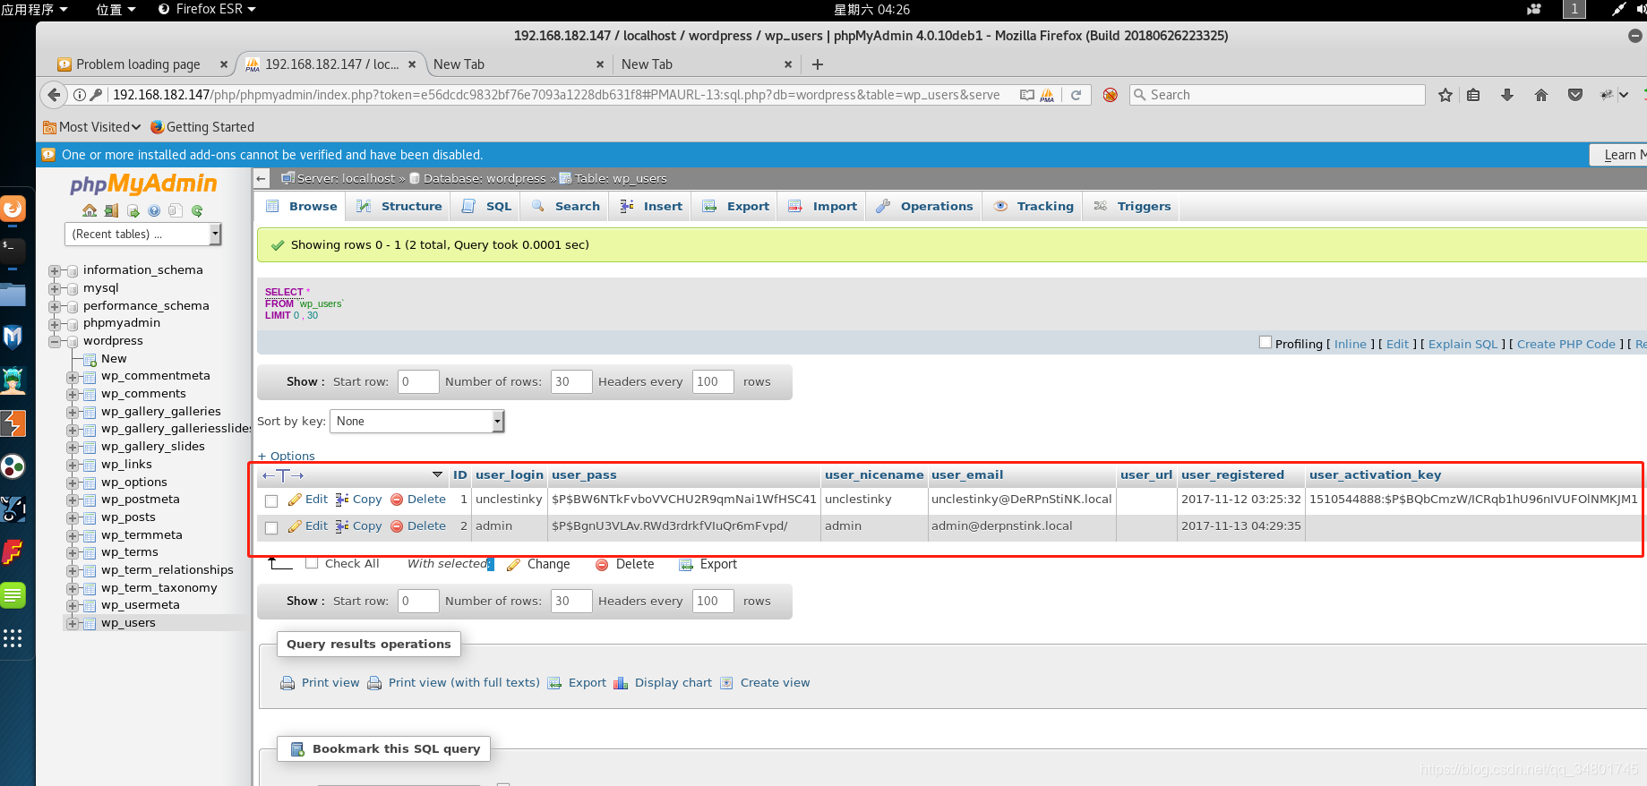Open Show bookmarks list icon
This screenshot has width=1647, height=786.
click(1473, 95)
